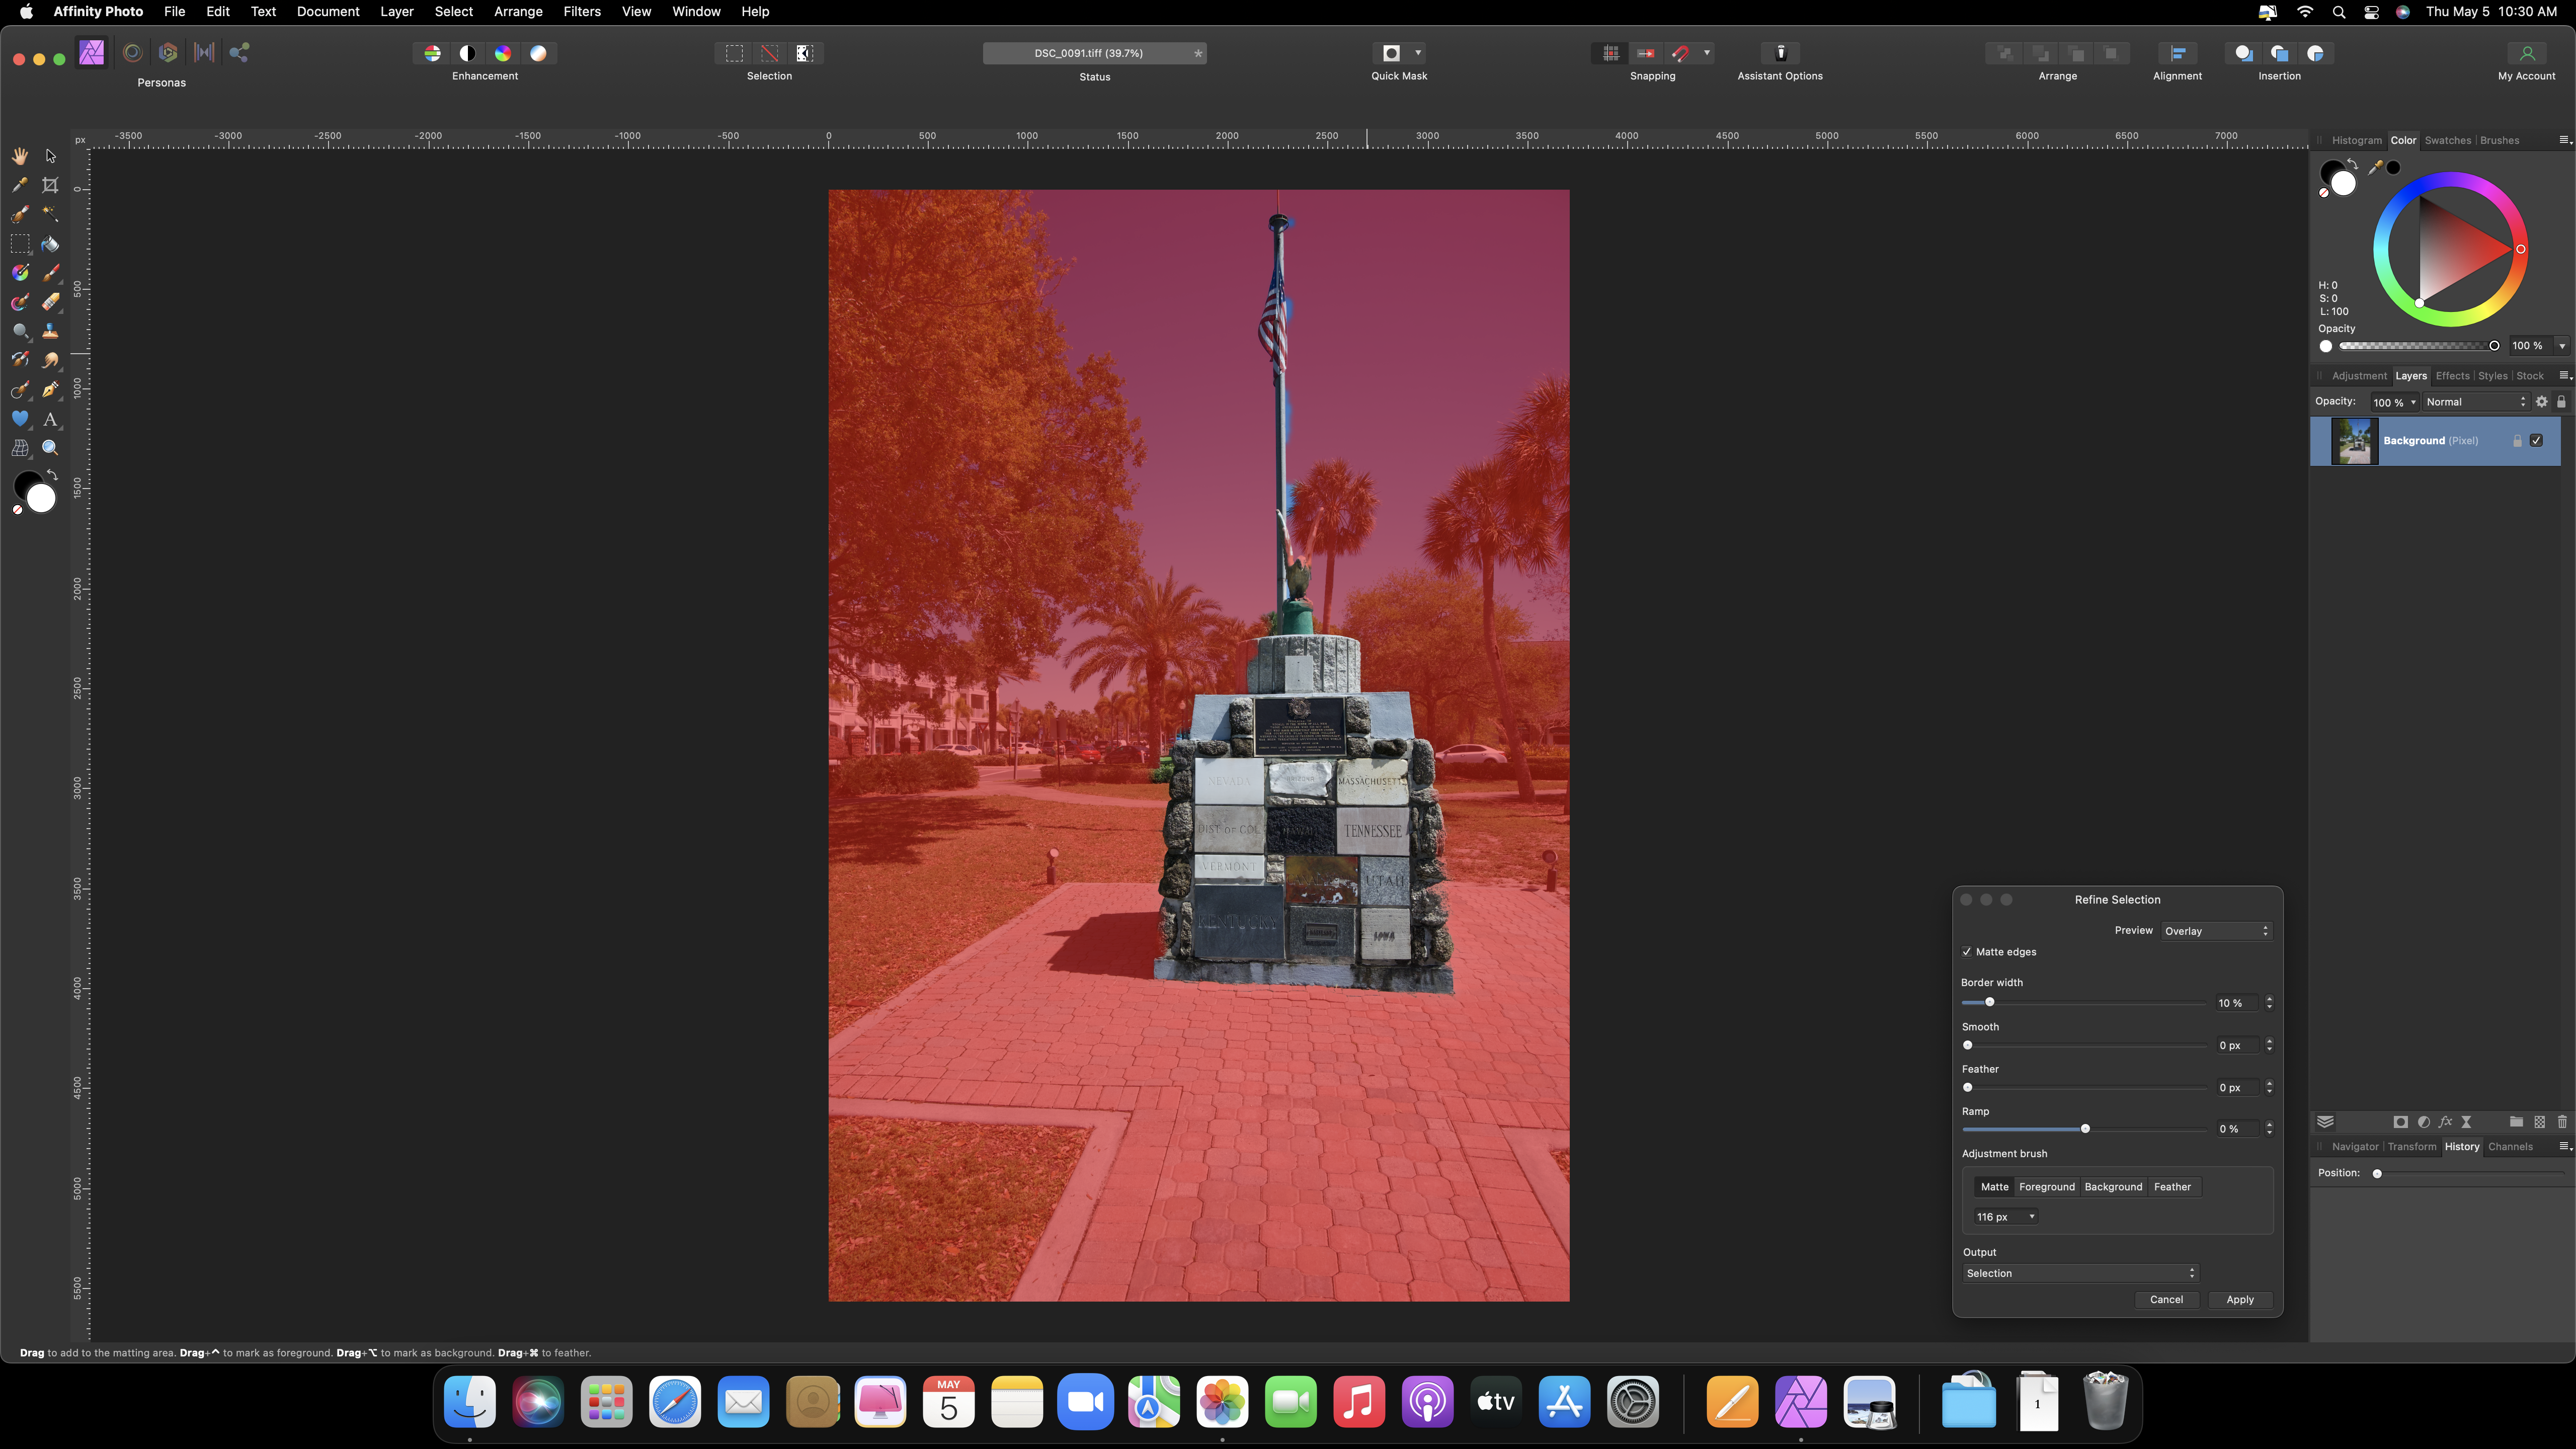
Task: Switch to Develop persona
Action: [168, 53]
